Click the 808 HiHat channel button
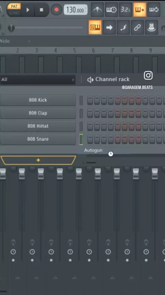The image size is (165, 295). coord(38,126)
